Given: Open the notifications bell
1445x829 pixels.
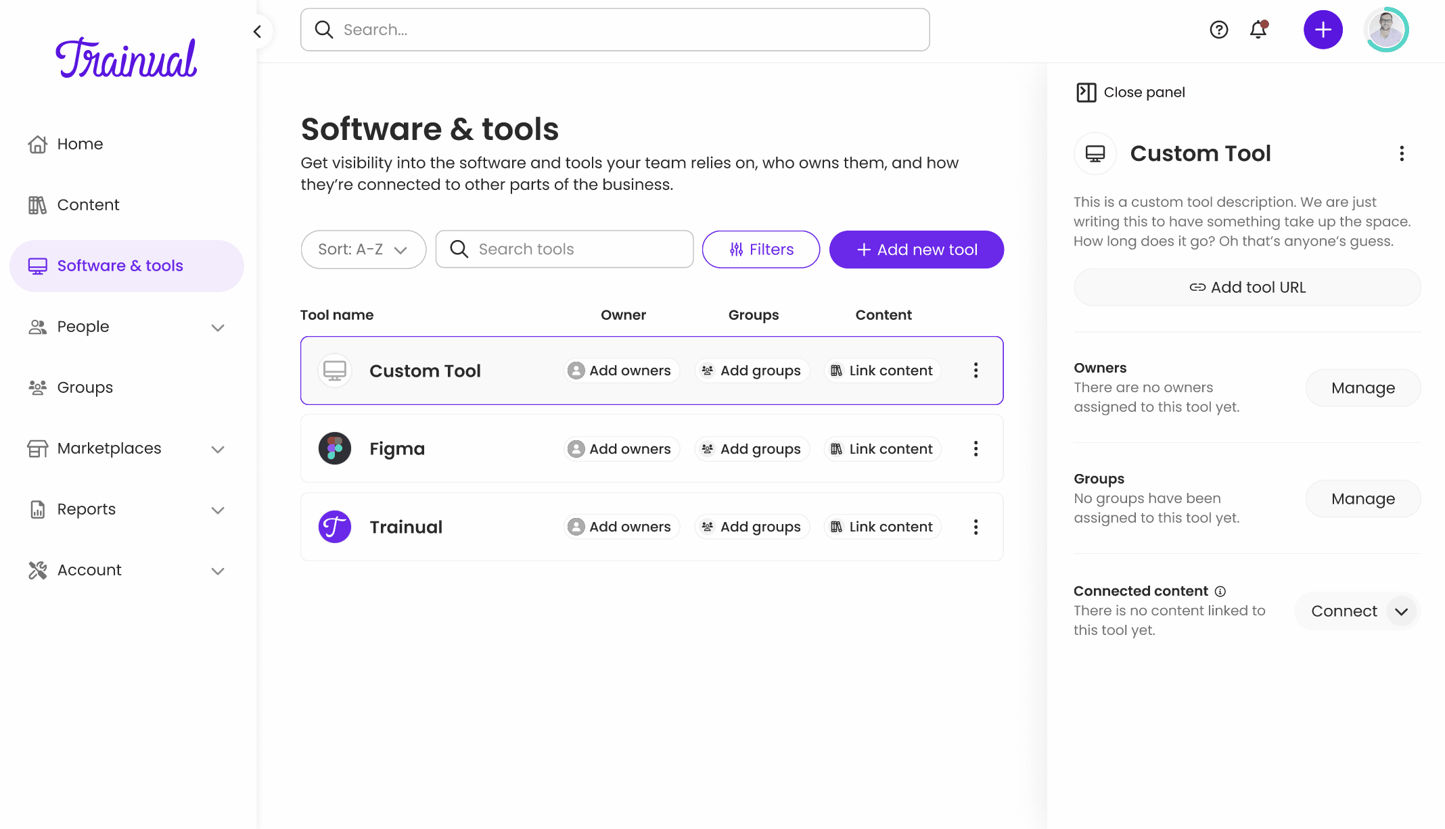Looking at the screenshot, I should tap(1258, 30).
